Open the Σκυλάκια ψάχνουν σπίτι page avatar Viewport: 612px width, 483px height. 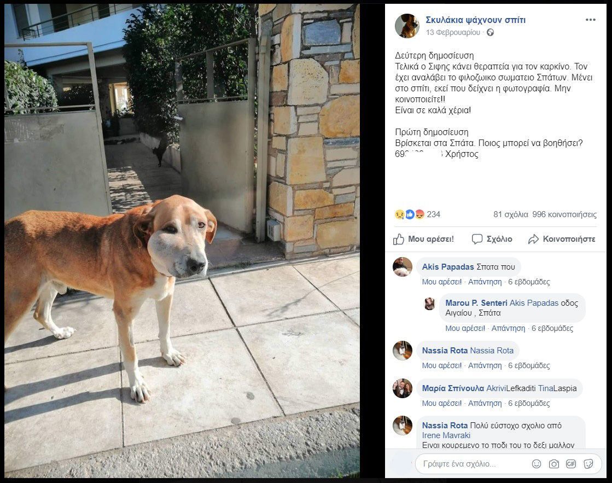(407, 26)
